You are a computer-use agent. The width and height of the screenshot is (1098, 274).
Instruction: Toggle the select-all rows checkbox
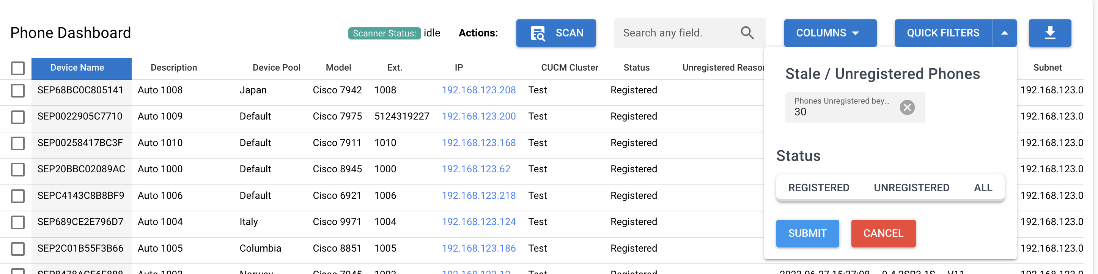click(18, 68)
